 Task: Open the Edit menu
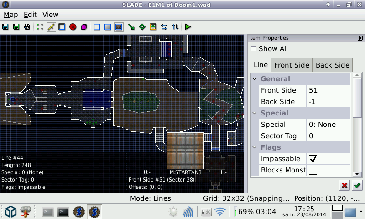coord(30,15)
